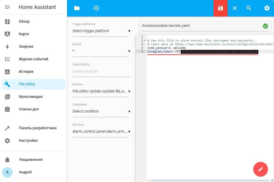The height and width of the screenshot is (182, 274).
Task: Save the file with the red save icon
Action: tap(221, 8)
